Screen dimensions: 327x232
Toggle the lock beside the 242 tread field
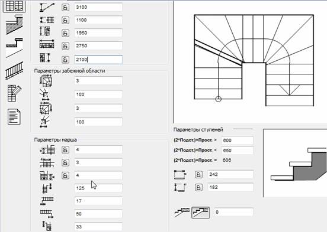tap(198, 175)
